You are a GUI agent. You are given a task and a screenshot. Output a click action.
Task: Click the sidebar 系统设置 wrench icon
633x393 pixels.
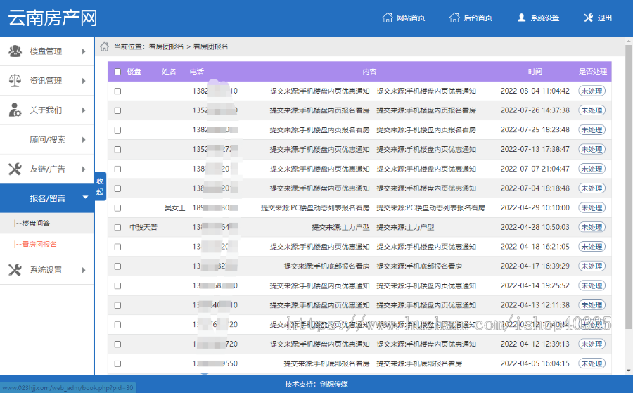15,269
